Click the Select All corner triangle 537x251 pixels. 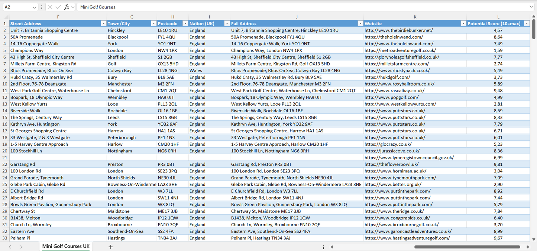[x=6, y=17]
